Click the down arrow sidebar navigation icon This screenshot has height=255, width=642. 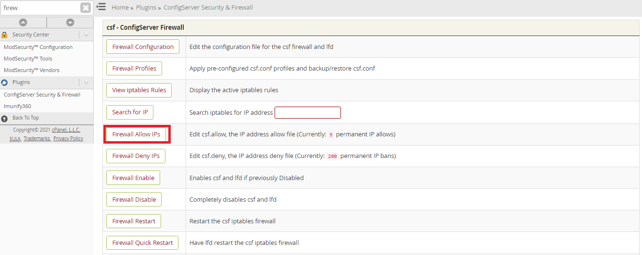[70, 23]
